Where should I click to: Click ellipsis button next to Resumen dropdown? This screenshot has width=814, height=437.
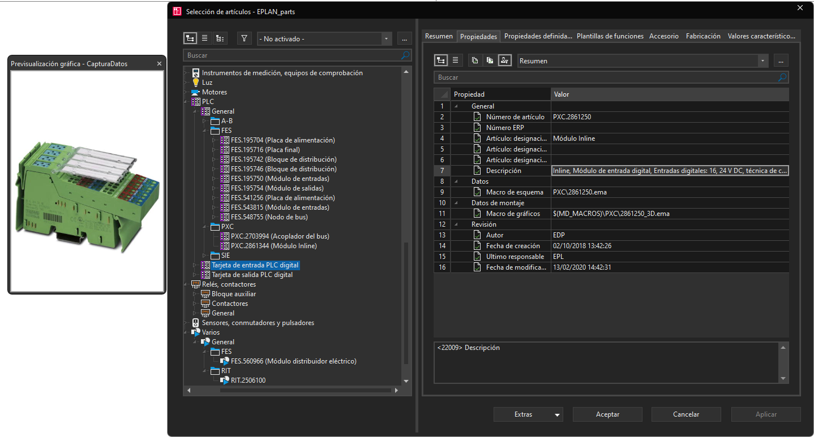pyautogui.click(x=781, y=60)
